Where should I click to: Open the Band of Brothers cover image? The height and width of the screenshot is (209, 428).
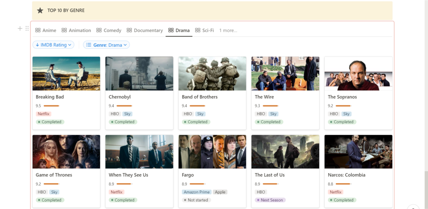(213, 73)
